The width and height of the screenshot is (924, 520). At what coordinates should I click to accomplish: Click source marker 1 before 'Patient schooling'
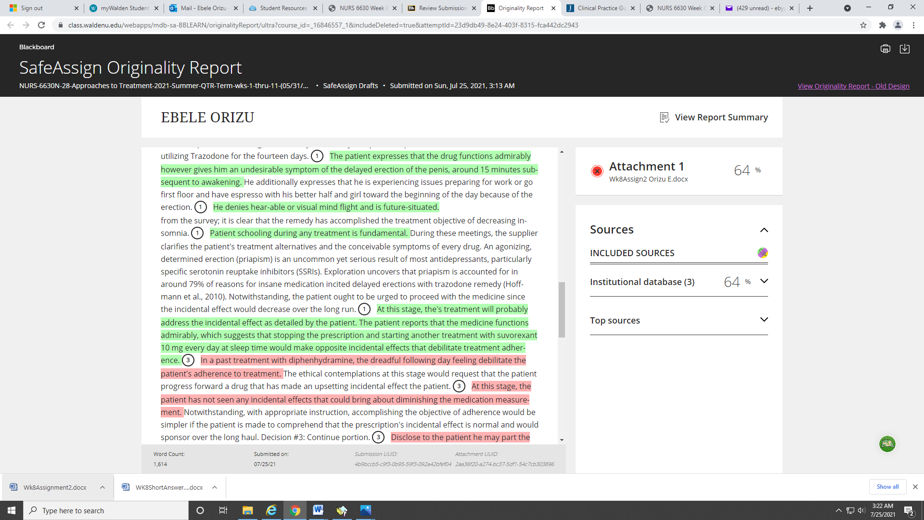(x=197, y=233)
